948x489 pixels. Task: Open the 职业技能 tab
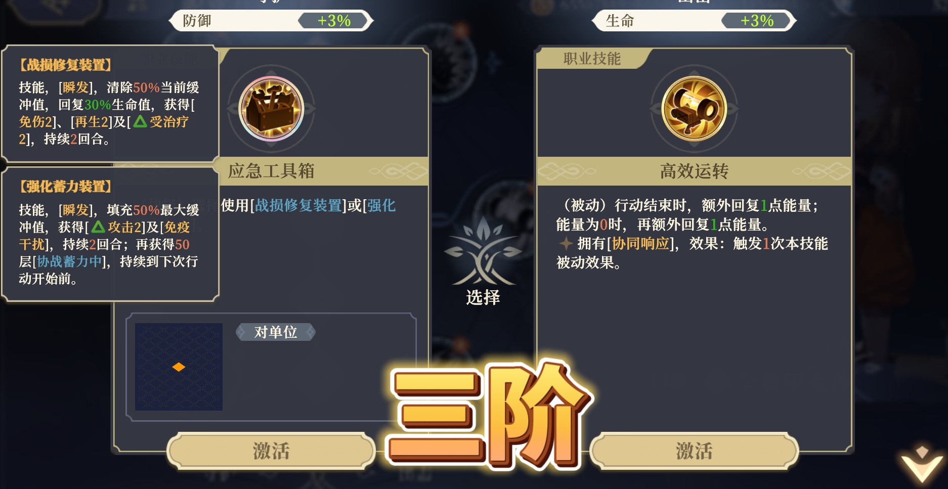pos(592,59)
